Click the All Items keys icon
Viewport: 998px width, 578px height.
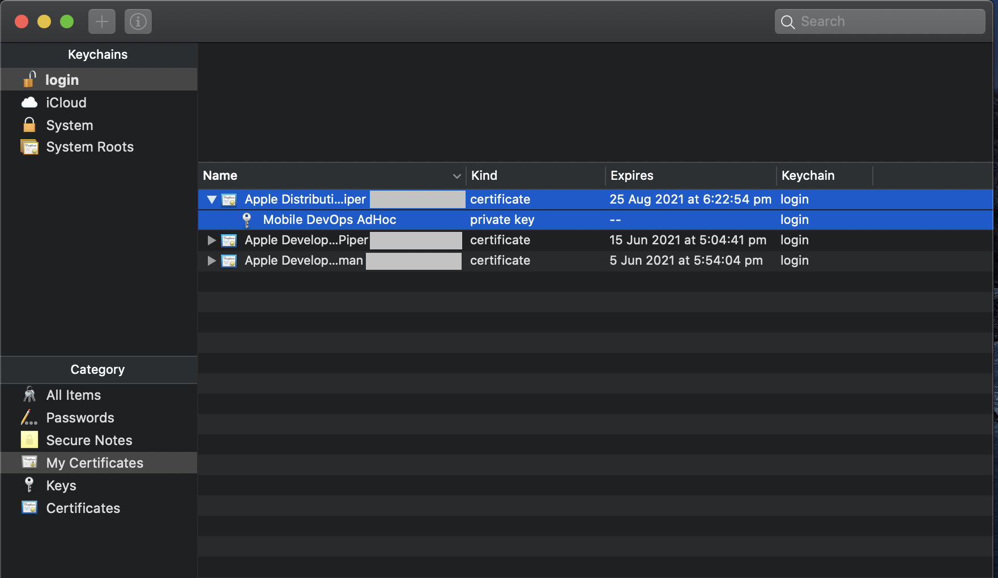click(x=29, y=395)
